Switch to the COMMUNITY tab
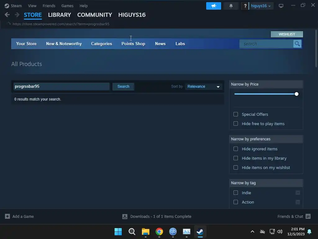The height and width of the screenshot is (239, 318). coord(94,15)
